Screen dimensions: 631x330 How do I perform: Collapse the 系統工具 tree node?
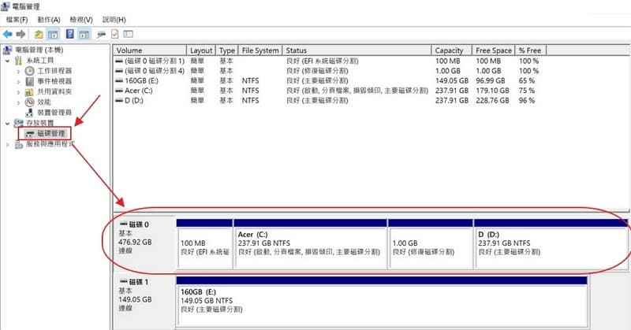pyautogui.click(x=7, y=61)
